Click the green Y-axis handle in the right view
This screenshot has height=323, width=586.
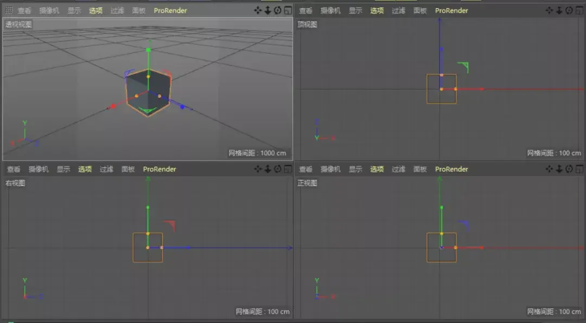pyautogui.click(x=148, y=207)
